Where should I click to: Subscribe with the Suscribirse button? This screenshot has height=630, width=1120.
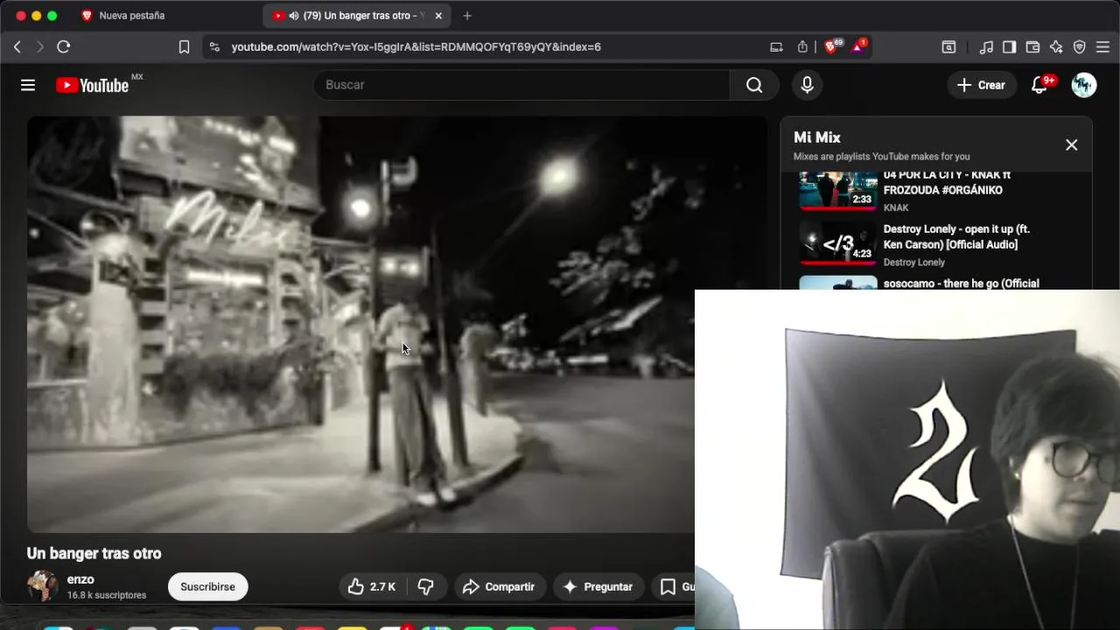[207, 587]
